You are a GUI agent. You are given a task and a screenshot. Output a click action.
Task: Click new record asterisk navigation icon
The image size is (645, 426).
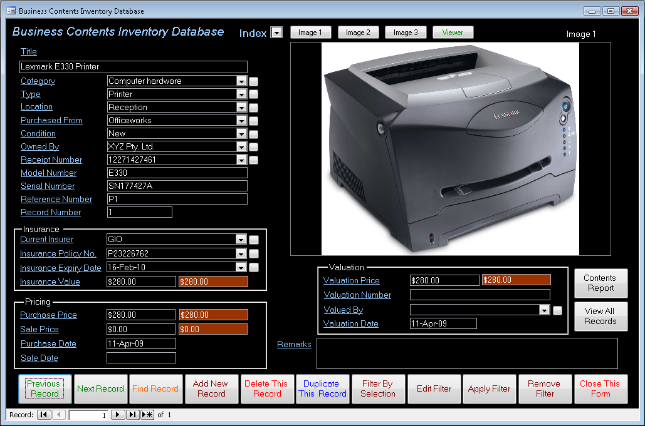point(147,415)
